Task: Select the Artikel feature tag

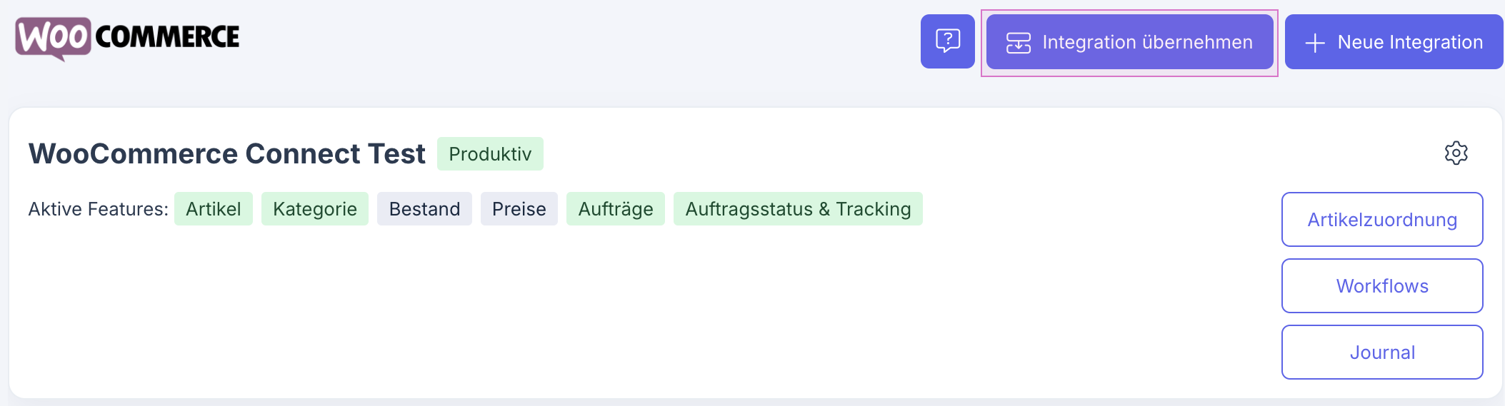Action: click(x=213, y=209)
